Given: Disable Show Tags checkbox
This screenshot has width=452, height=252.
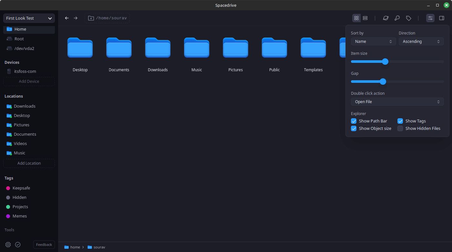Looking at the screenshot, I should [x=400, y=121].
